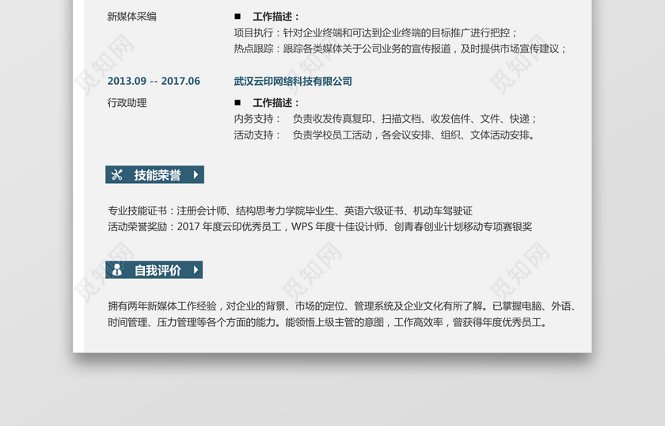This screenshot has height=426, width=665.
Task: Click the job title 行政助理
Action: tap(127, 103)
